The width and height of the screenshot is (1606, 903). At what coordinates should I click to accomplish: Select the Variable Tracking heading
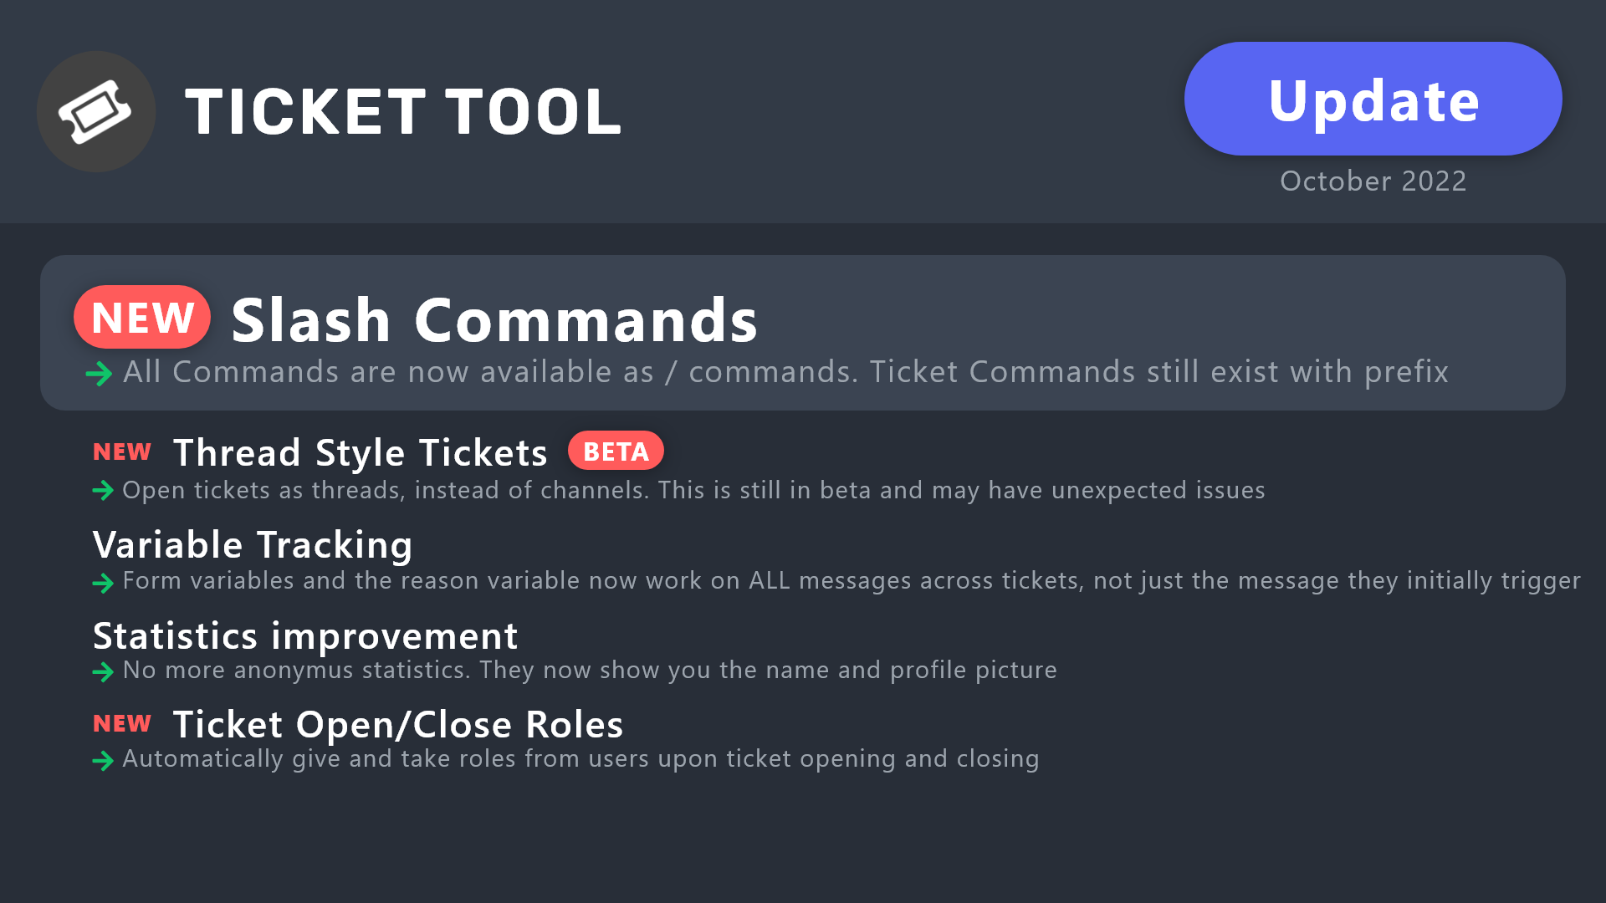point(253,545)
